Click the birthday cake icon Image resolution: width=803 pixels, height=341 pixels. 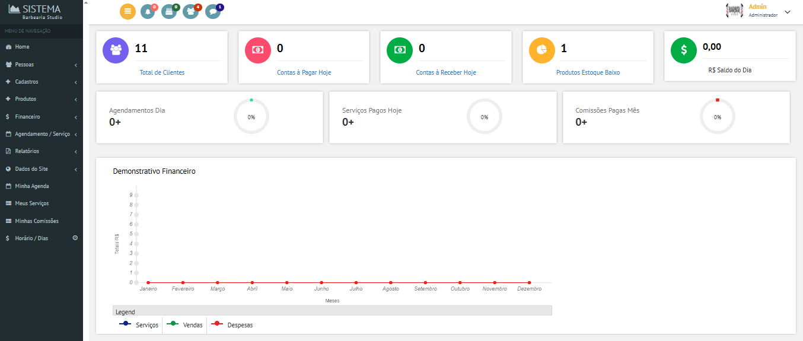pos(169,12)
